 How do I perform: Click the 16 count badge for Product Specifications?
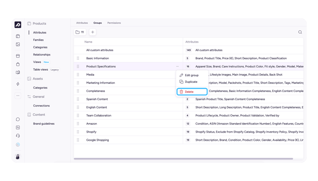click(188, 66)
